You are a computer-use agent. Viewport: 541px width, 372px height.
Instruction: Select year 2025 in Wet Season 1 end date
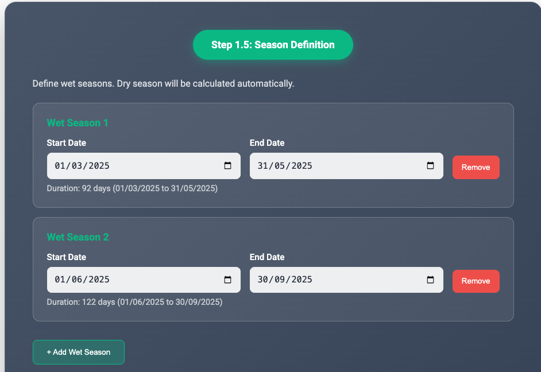click(x=302, y=166)
